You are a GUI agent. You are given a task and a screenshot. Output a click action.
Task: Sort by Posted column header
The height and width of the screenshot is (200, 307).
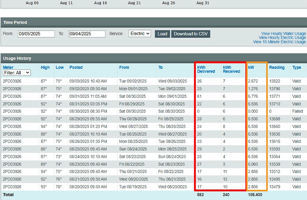[76, 67]
